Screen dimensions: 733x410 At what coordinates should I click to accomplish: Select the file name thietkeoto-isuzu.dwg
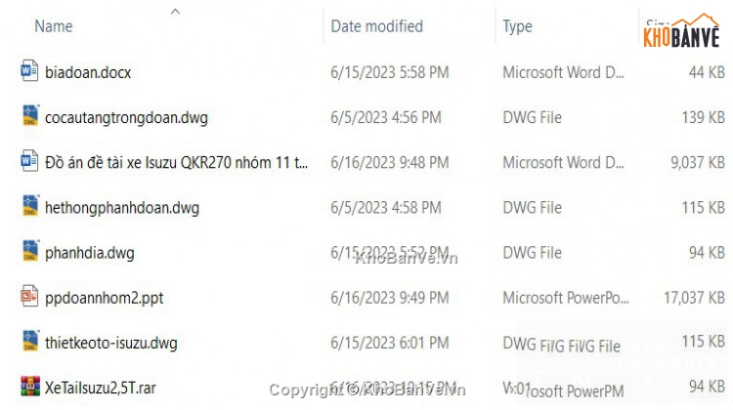click(111, 344)
